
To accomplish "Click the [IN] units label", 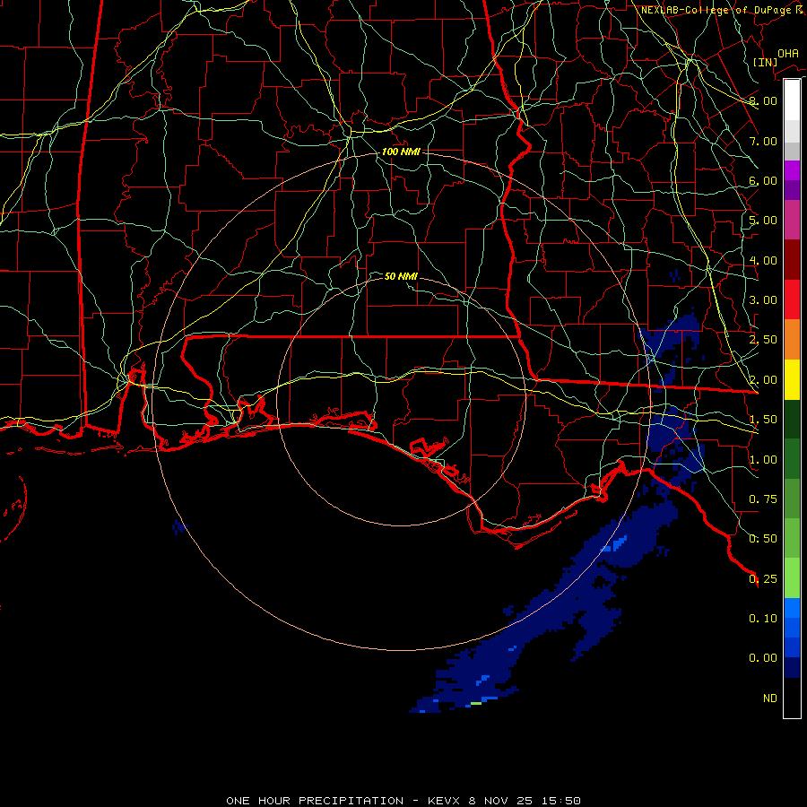I will pos(765,62).
